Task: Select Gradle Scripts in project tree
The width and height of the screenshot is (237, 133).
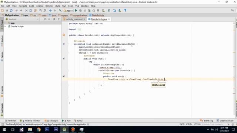Action: coord(17,26)
